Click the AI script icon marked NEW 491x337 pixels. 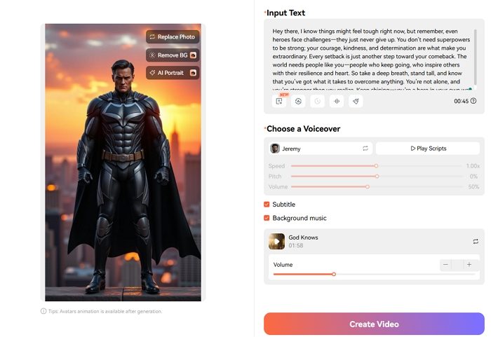point(278,101)
